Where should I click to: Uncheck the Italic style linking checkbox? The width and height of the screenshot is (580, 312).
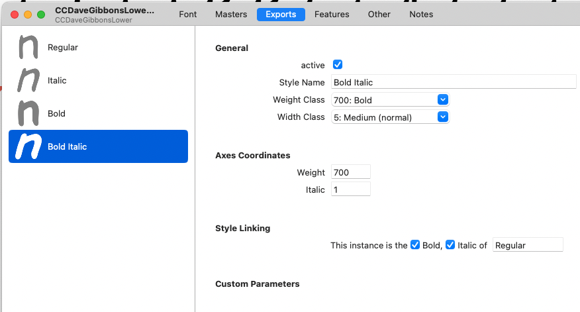pyautogui.click(x=450, y=245)
